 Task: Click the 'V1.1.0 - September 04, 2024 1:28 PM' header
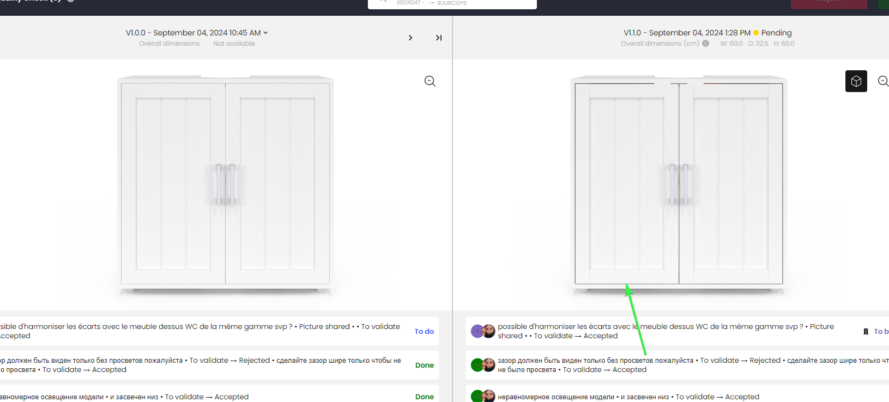click(x=687, y=33)
